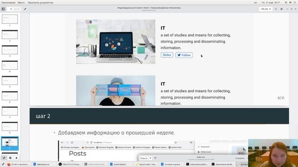Image resolution: width=298 pixels, height=167 pixels.
Task: Click the Открыть button in editor
Action: (x=144, y=158)
